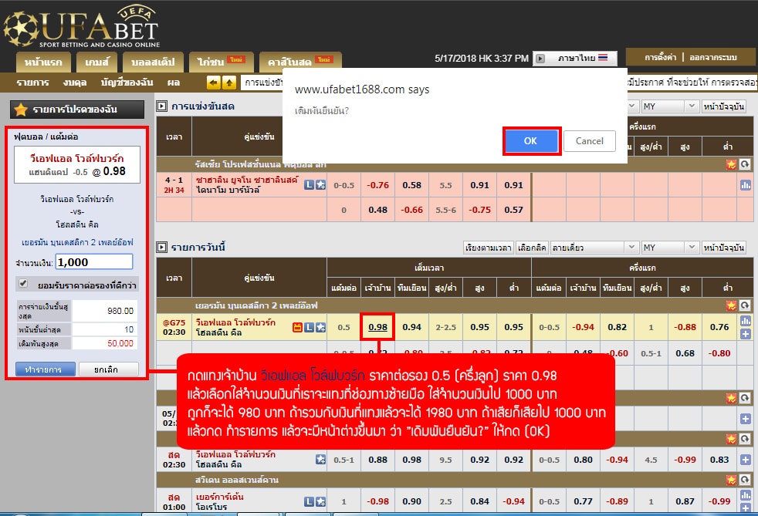
Task: Refresh the สวีเดน ออลสเวนส์คาน league
Action: pos(745,480)
